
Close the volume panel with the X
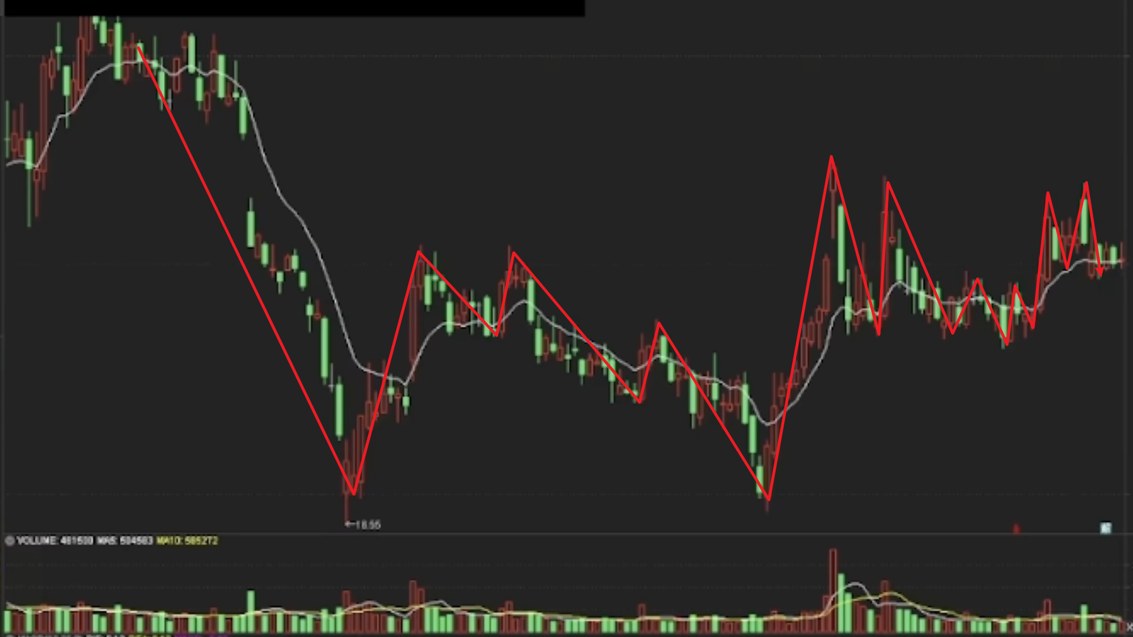point(1128,627)
